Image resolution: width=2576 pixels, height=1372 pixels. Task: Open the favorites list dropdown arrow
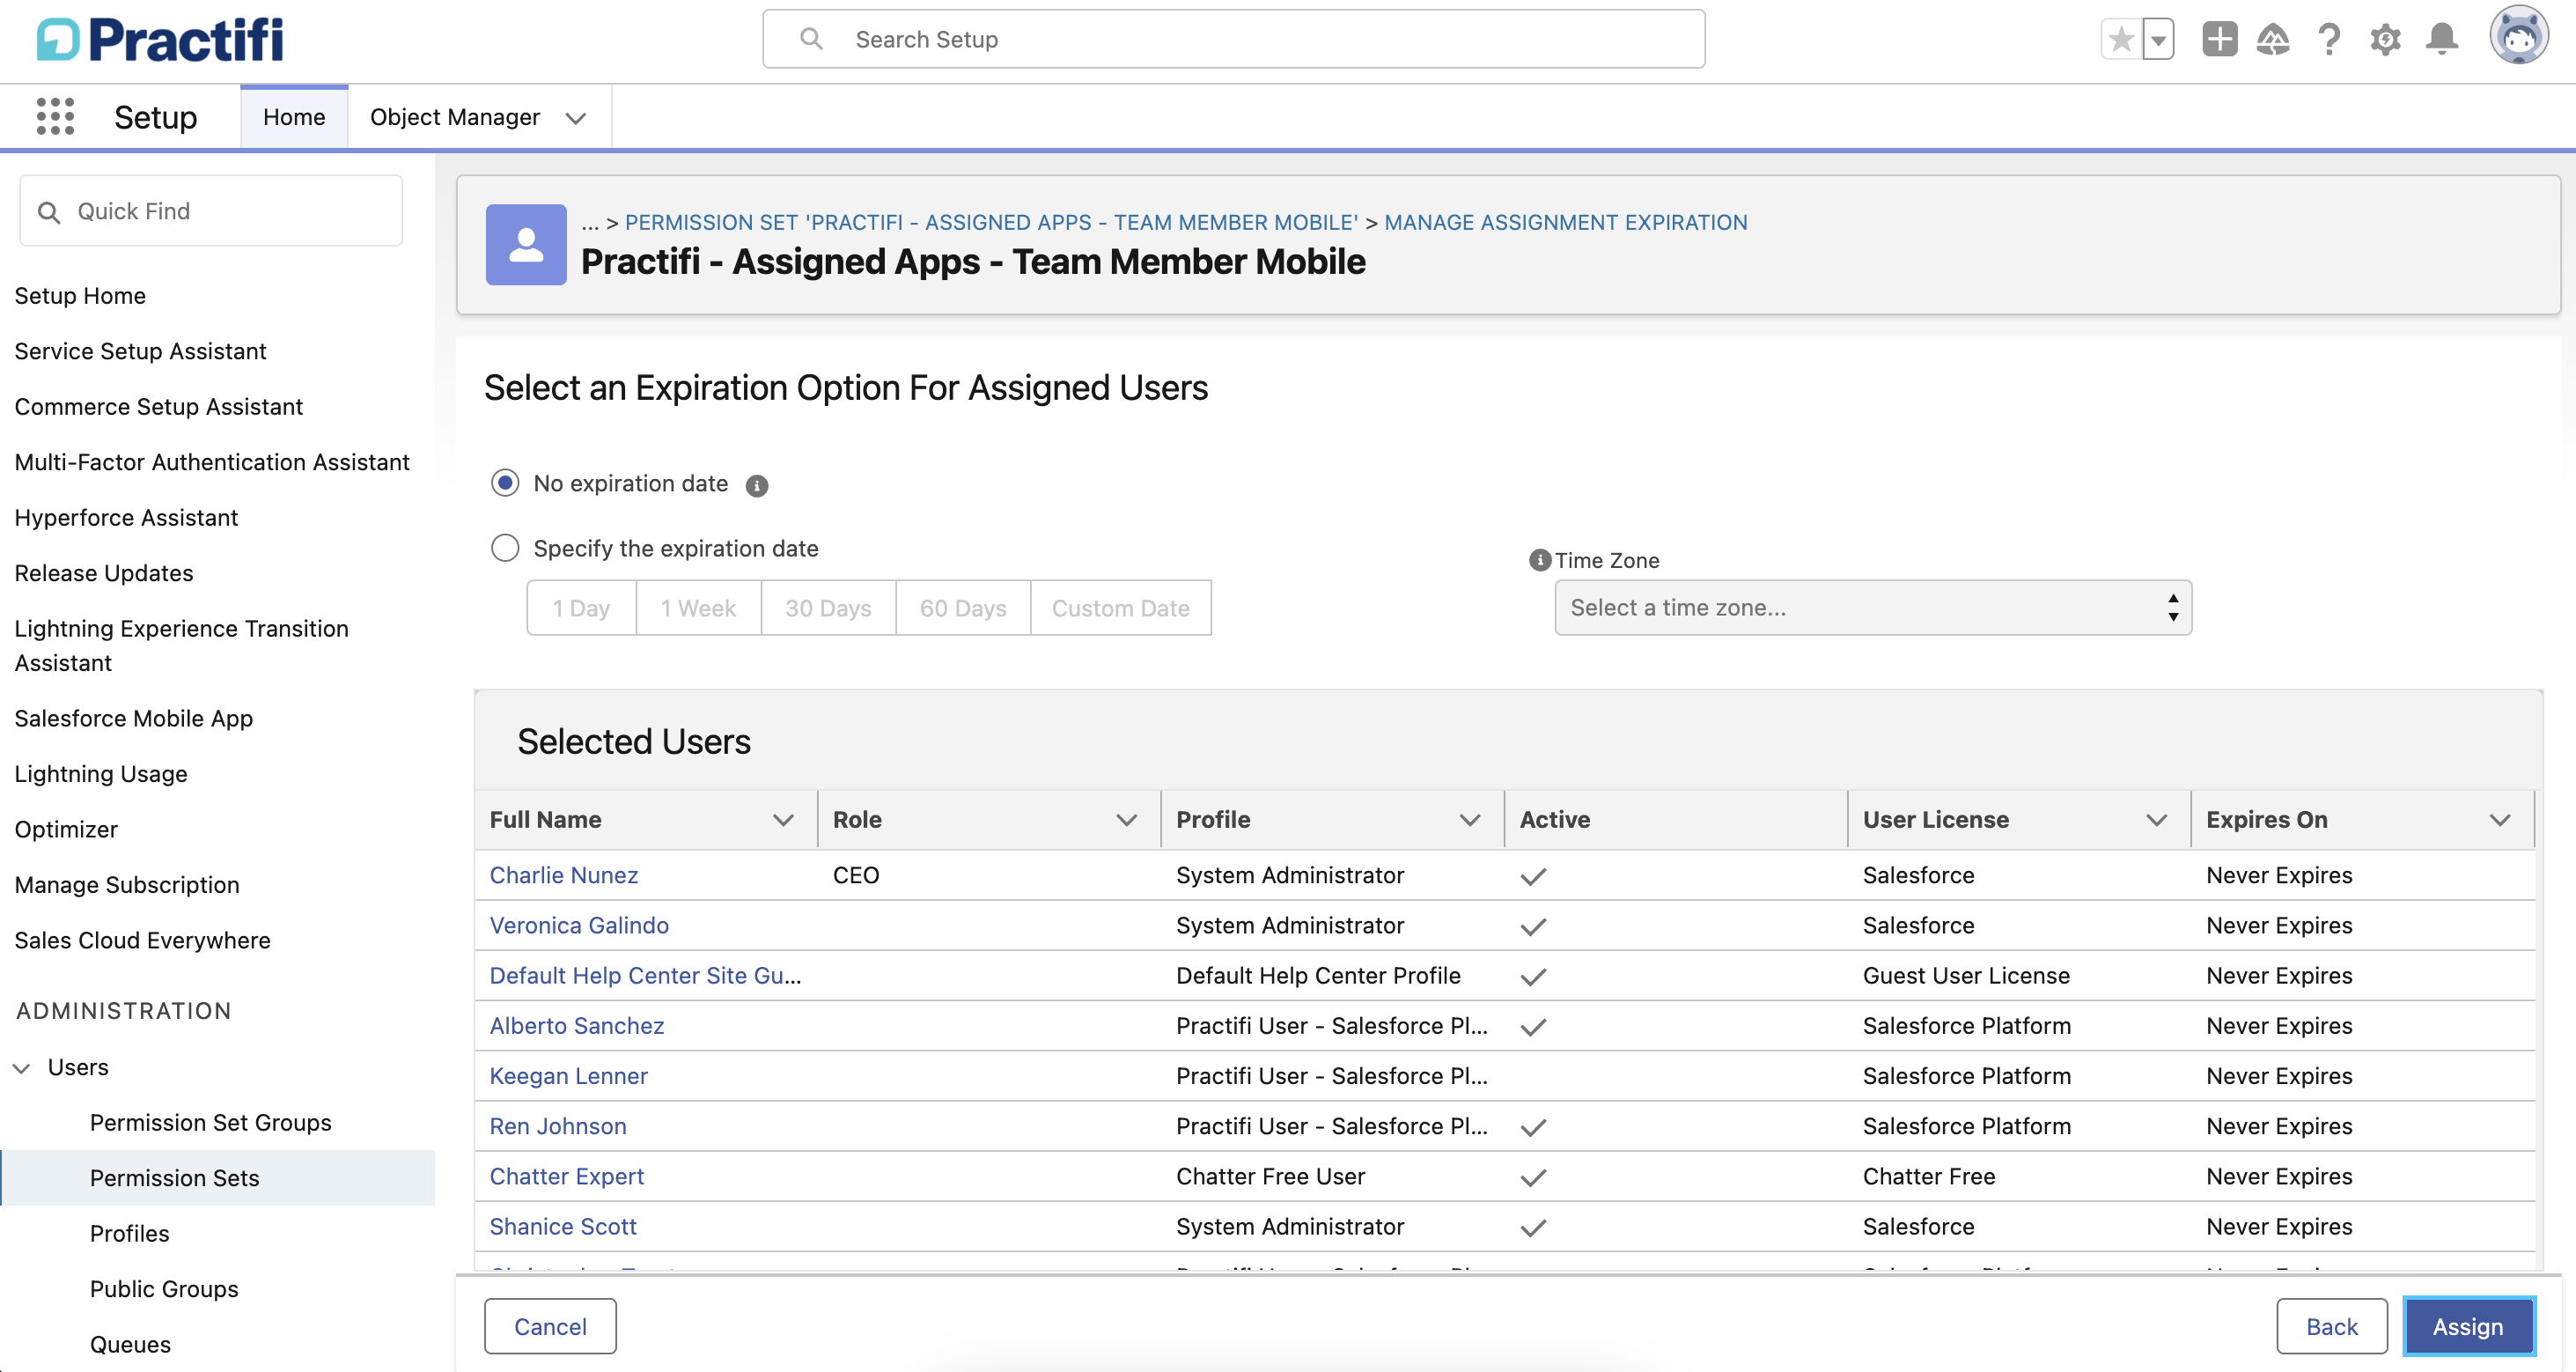coord(2158,40)
